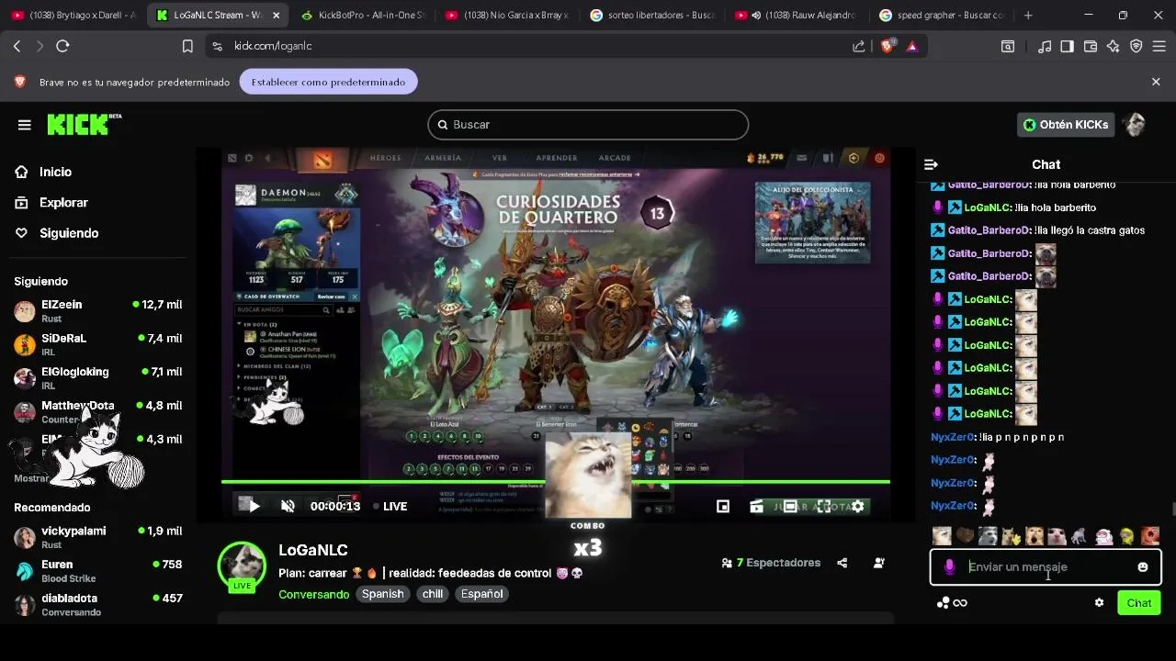Open the Conversando category link
This screenshot has height=661, width=1176.
click(x=314, y=594)
